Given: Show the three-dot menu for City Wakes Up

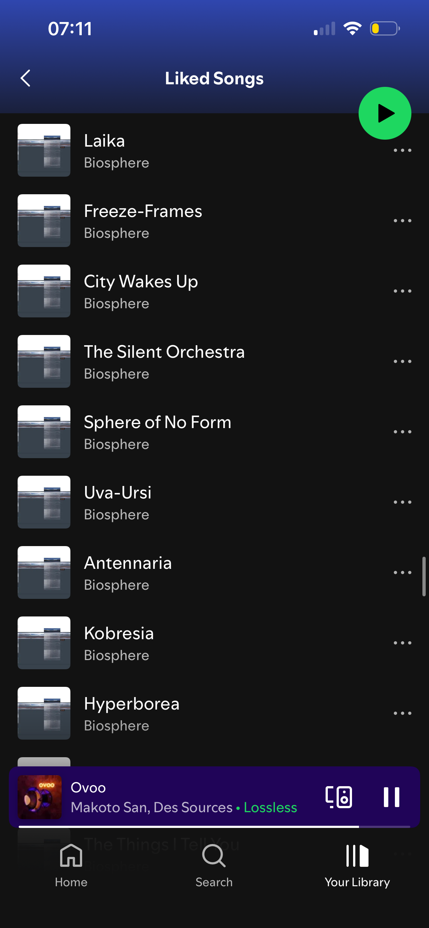Looking at the screenshot, I should (402, 291).
